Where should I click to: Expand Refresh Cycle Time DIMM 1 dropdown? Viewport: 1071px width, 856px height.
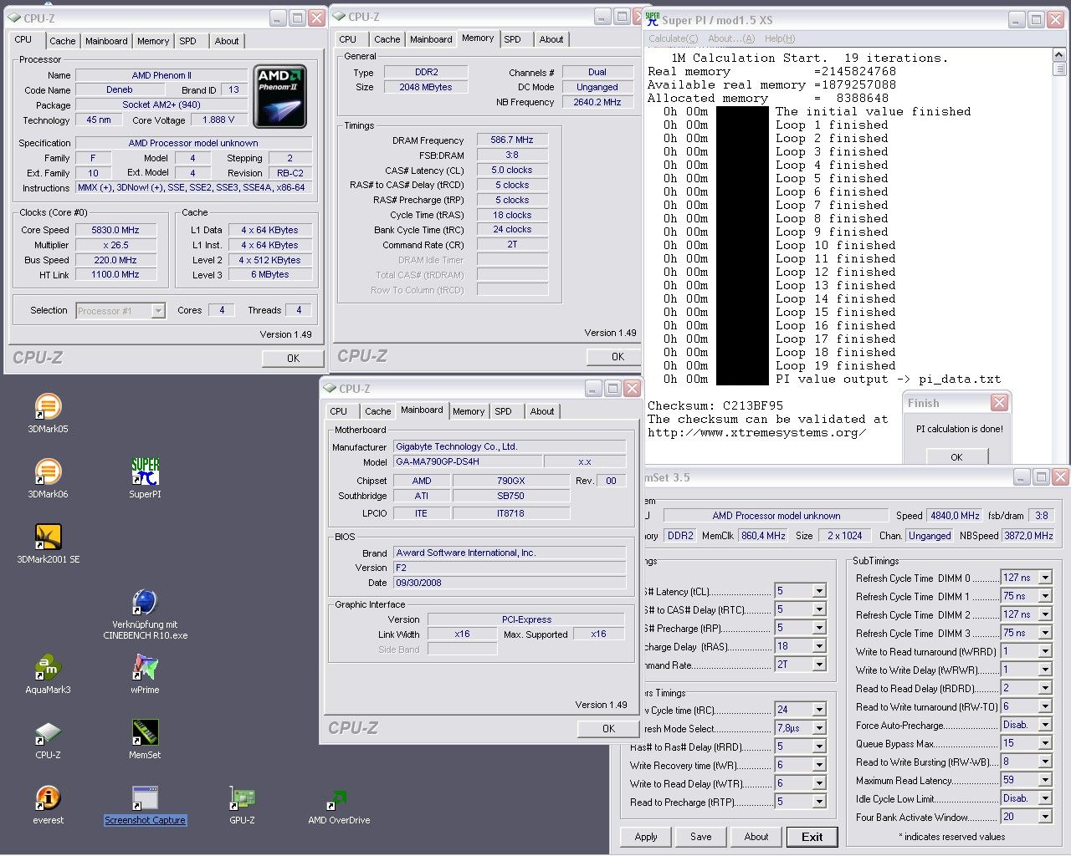click(x=1045, y=596)
